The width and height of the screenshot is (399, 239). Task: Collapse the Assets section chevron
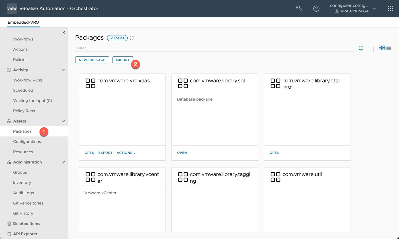tap(63, 121)
